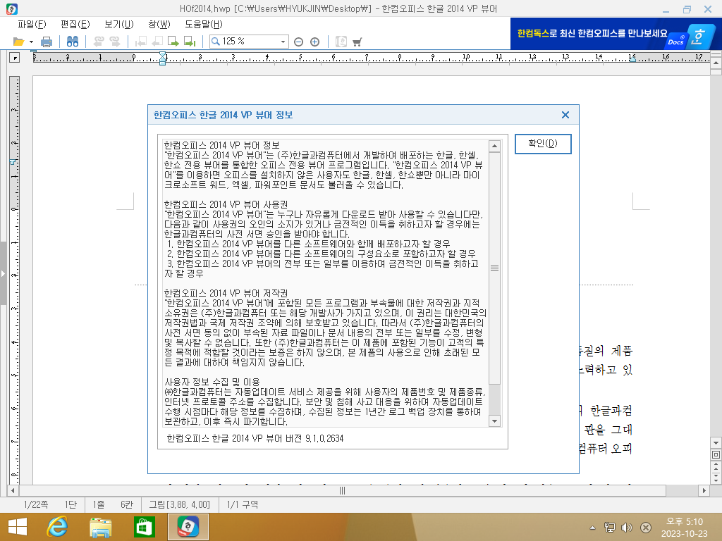The height and width of the screenshot is (541, 722).
Task: Click the 1/1 구역 status entry
Action: coord(243,504)
